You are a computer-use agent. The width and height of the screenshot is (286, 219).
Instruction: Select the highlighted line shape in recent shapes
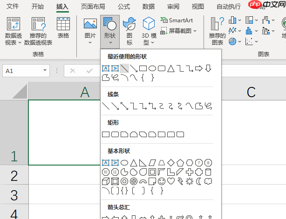(x=124, y=68)
